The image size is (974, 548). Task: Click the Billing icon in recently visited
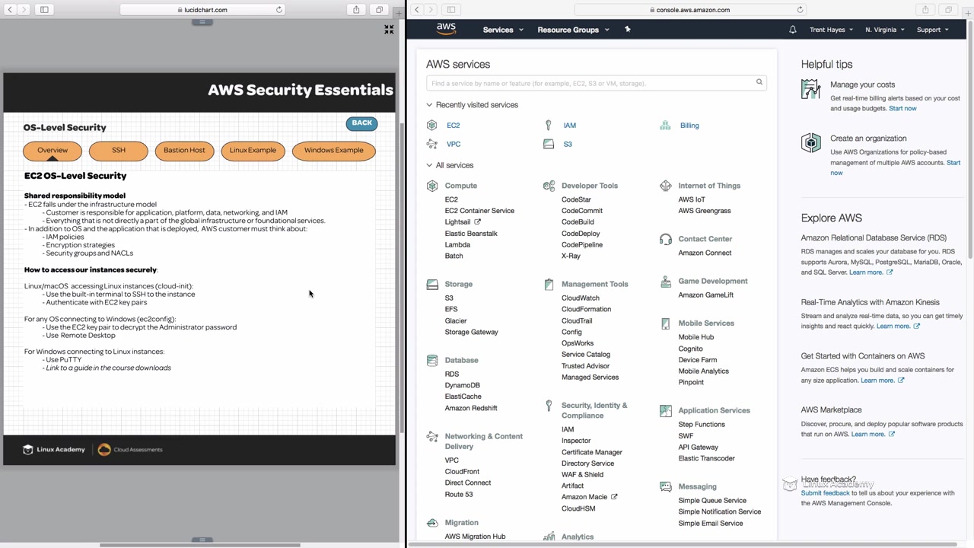[665, 126]
